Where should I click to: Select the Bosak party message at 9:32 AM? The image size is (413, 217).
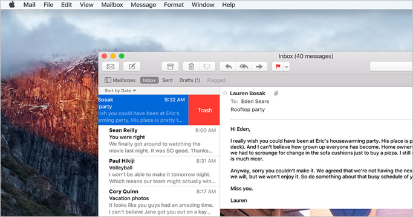[x=143, y=110]
